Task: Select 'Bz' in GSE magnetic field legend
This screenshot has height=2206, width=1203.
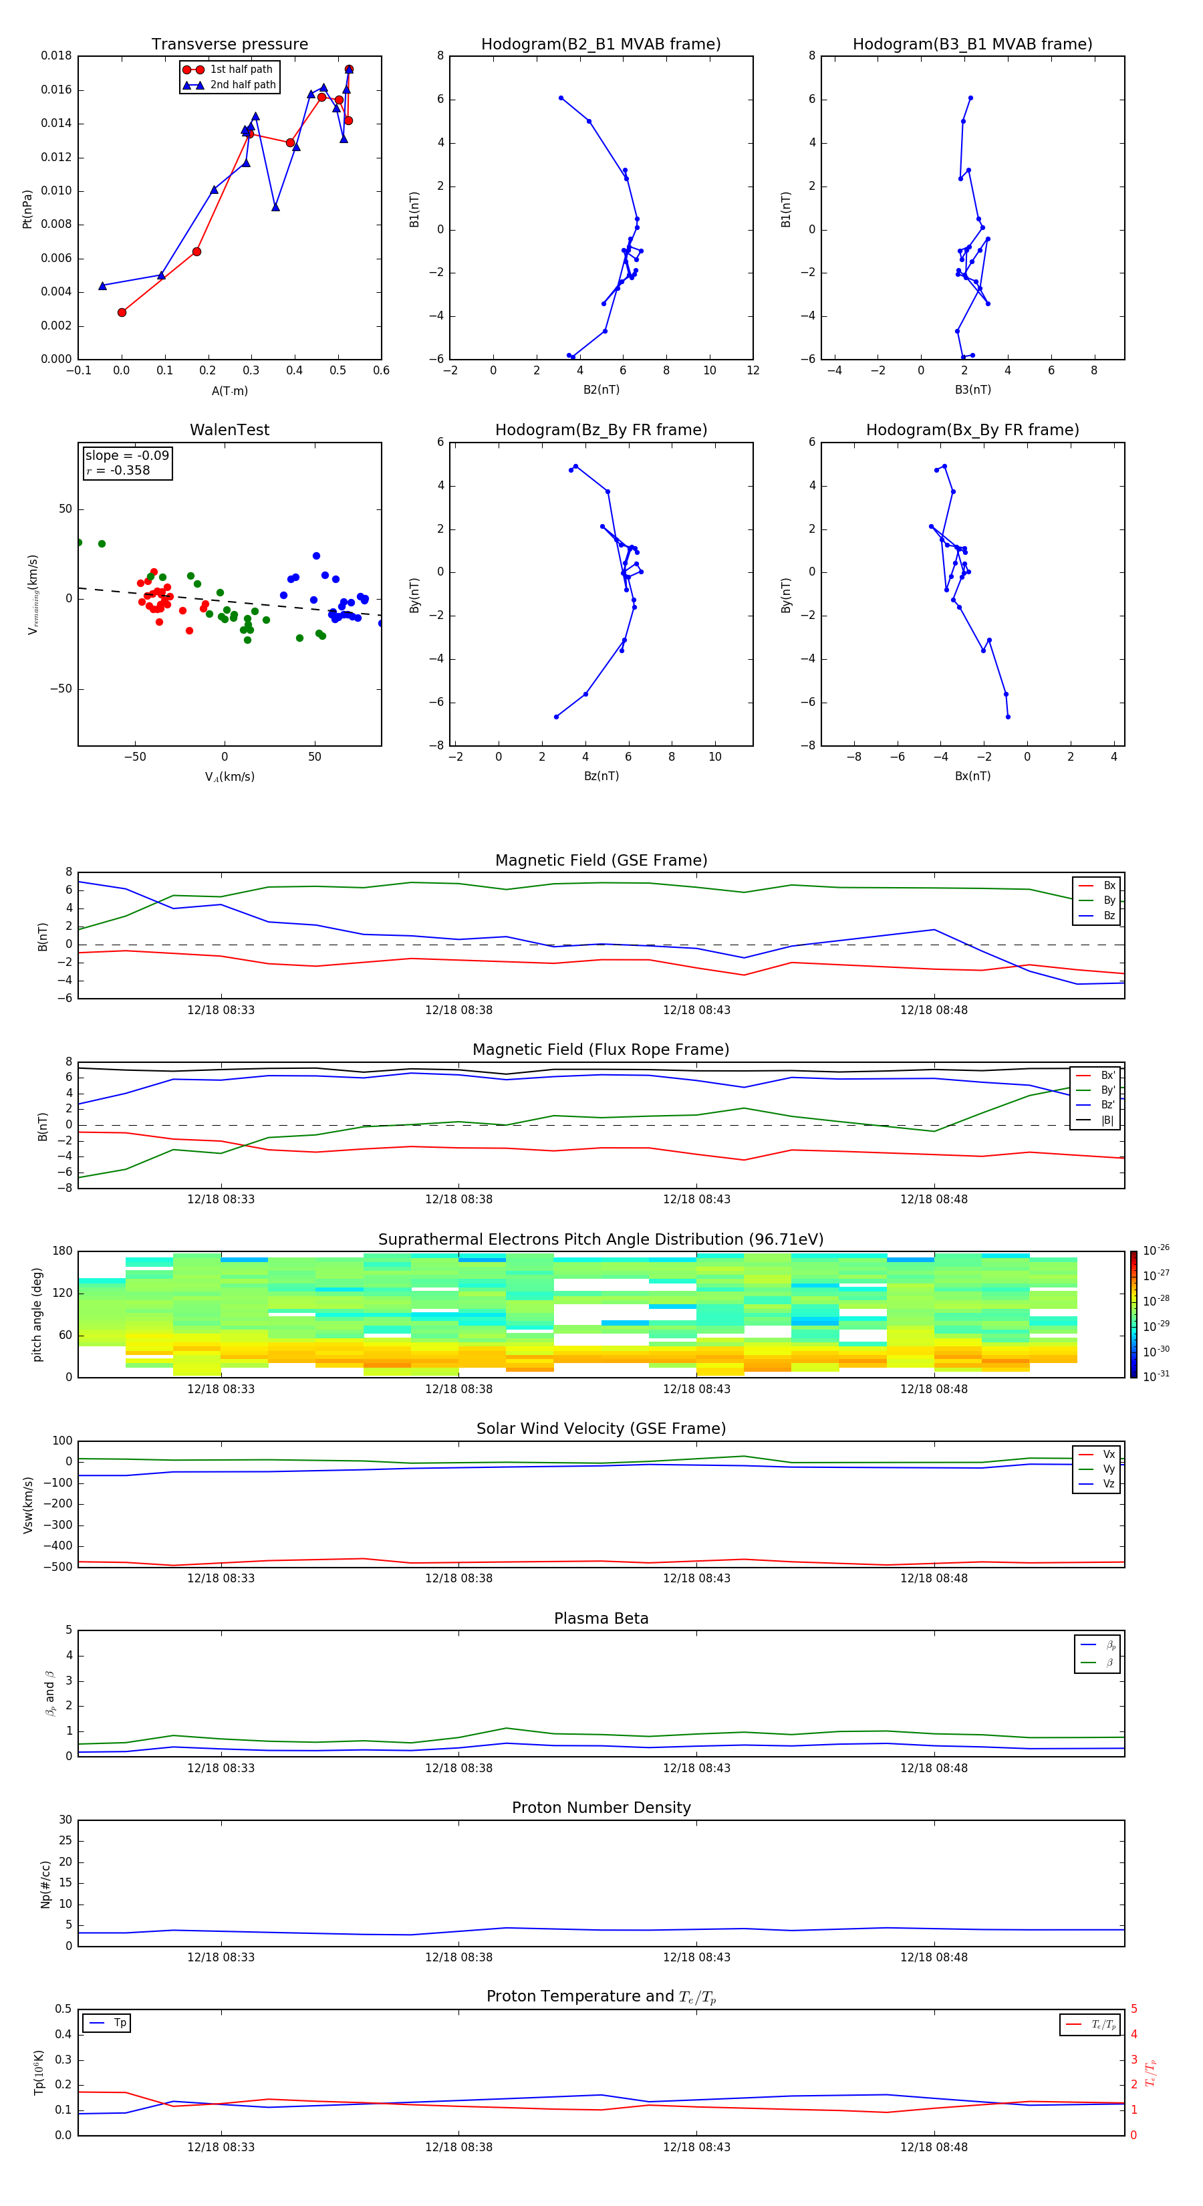Action: 1097,915
